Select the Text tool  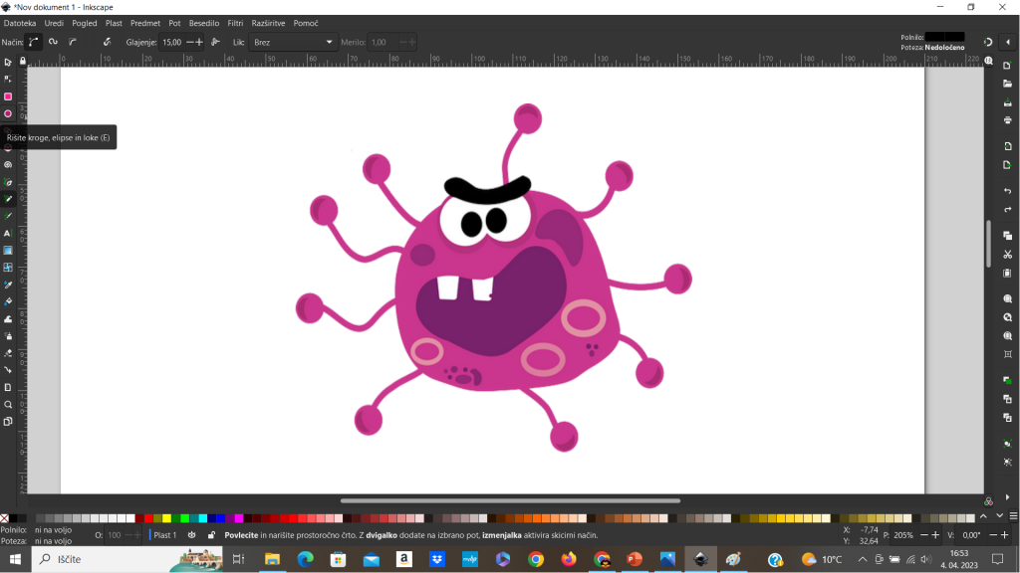[8, 233]
